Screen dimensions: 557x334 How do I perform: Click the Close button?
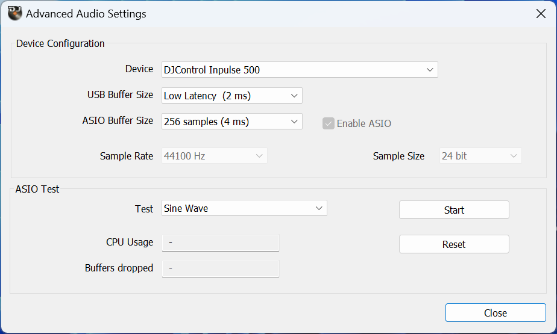point(496,313)
